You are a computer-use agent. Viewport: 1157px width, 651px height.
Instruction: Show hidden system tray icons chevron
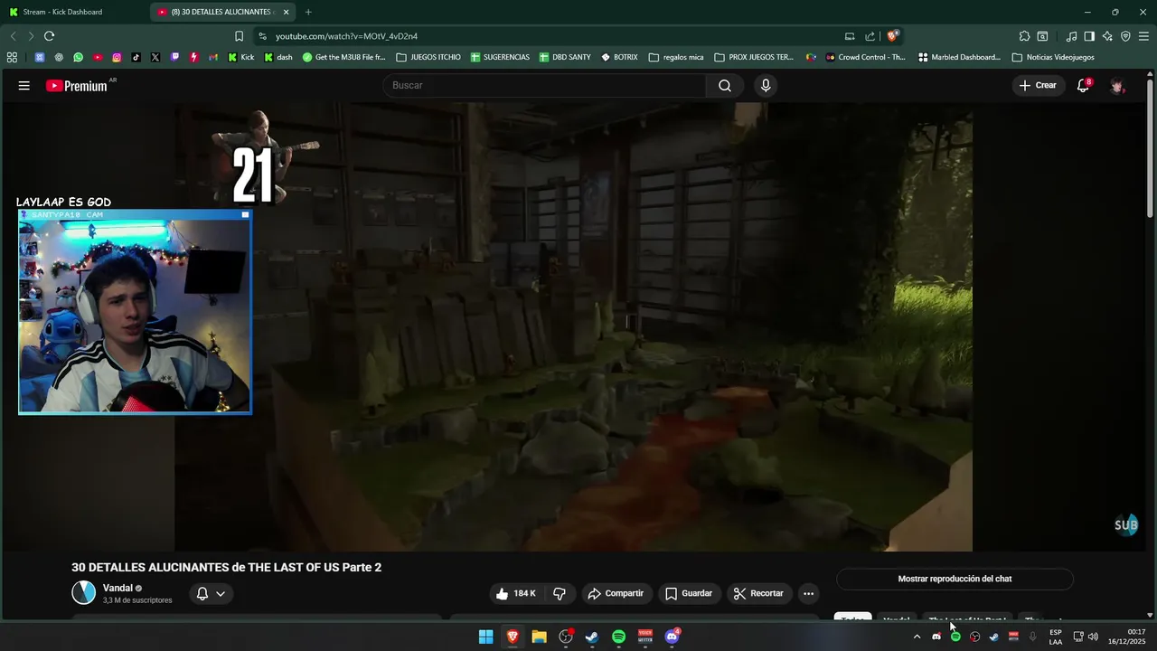[x=917, y=637]
